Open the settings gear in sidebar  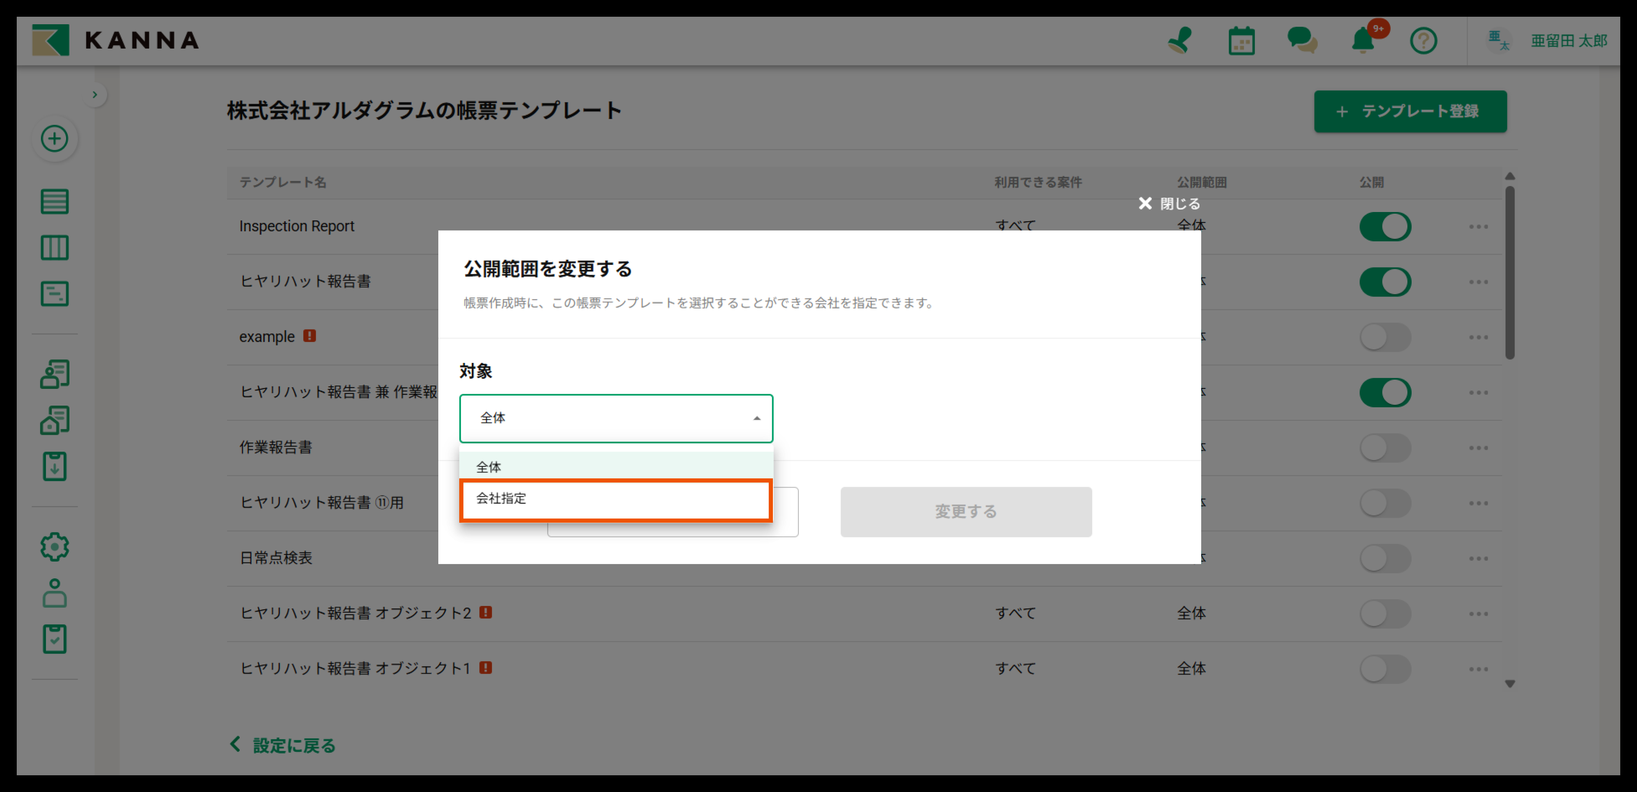pyautogui.click(x=55, y=546)
